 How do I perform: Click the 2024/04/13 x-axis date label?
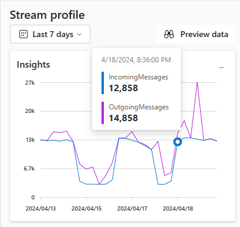tap(40, 208)
